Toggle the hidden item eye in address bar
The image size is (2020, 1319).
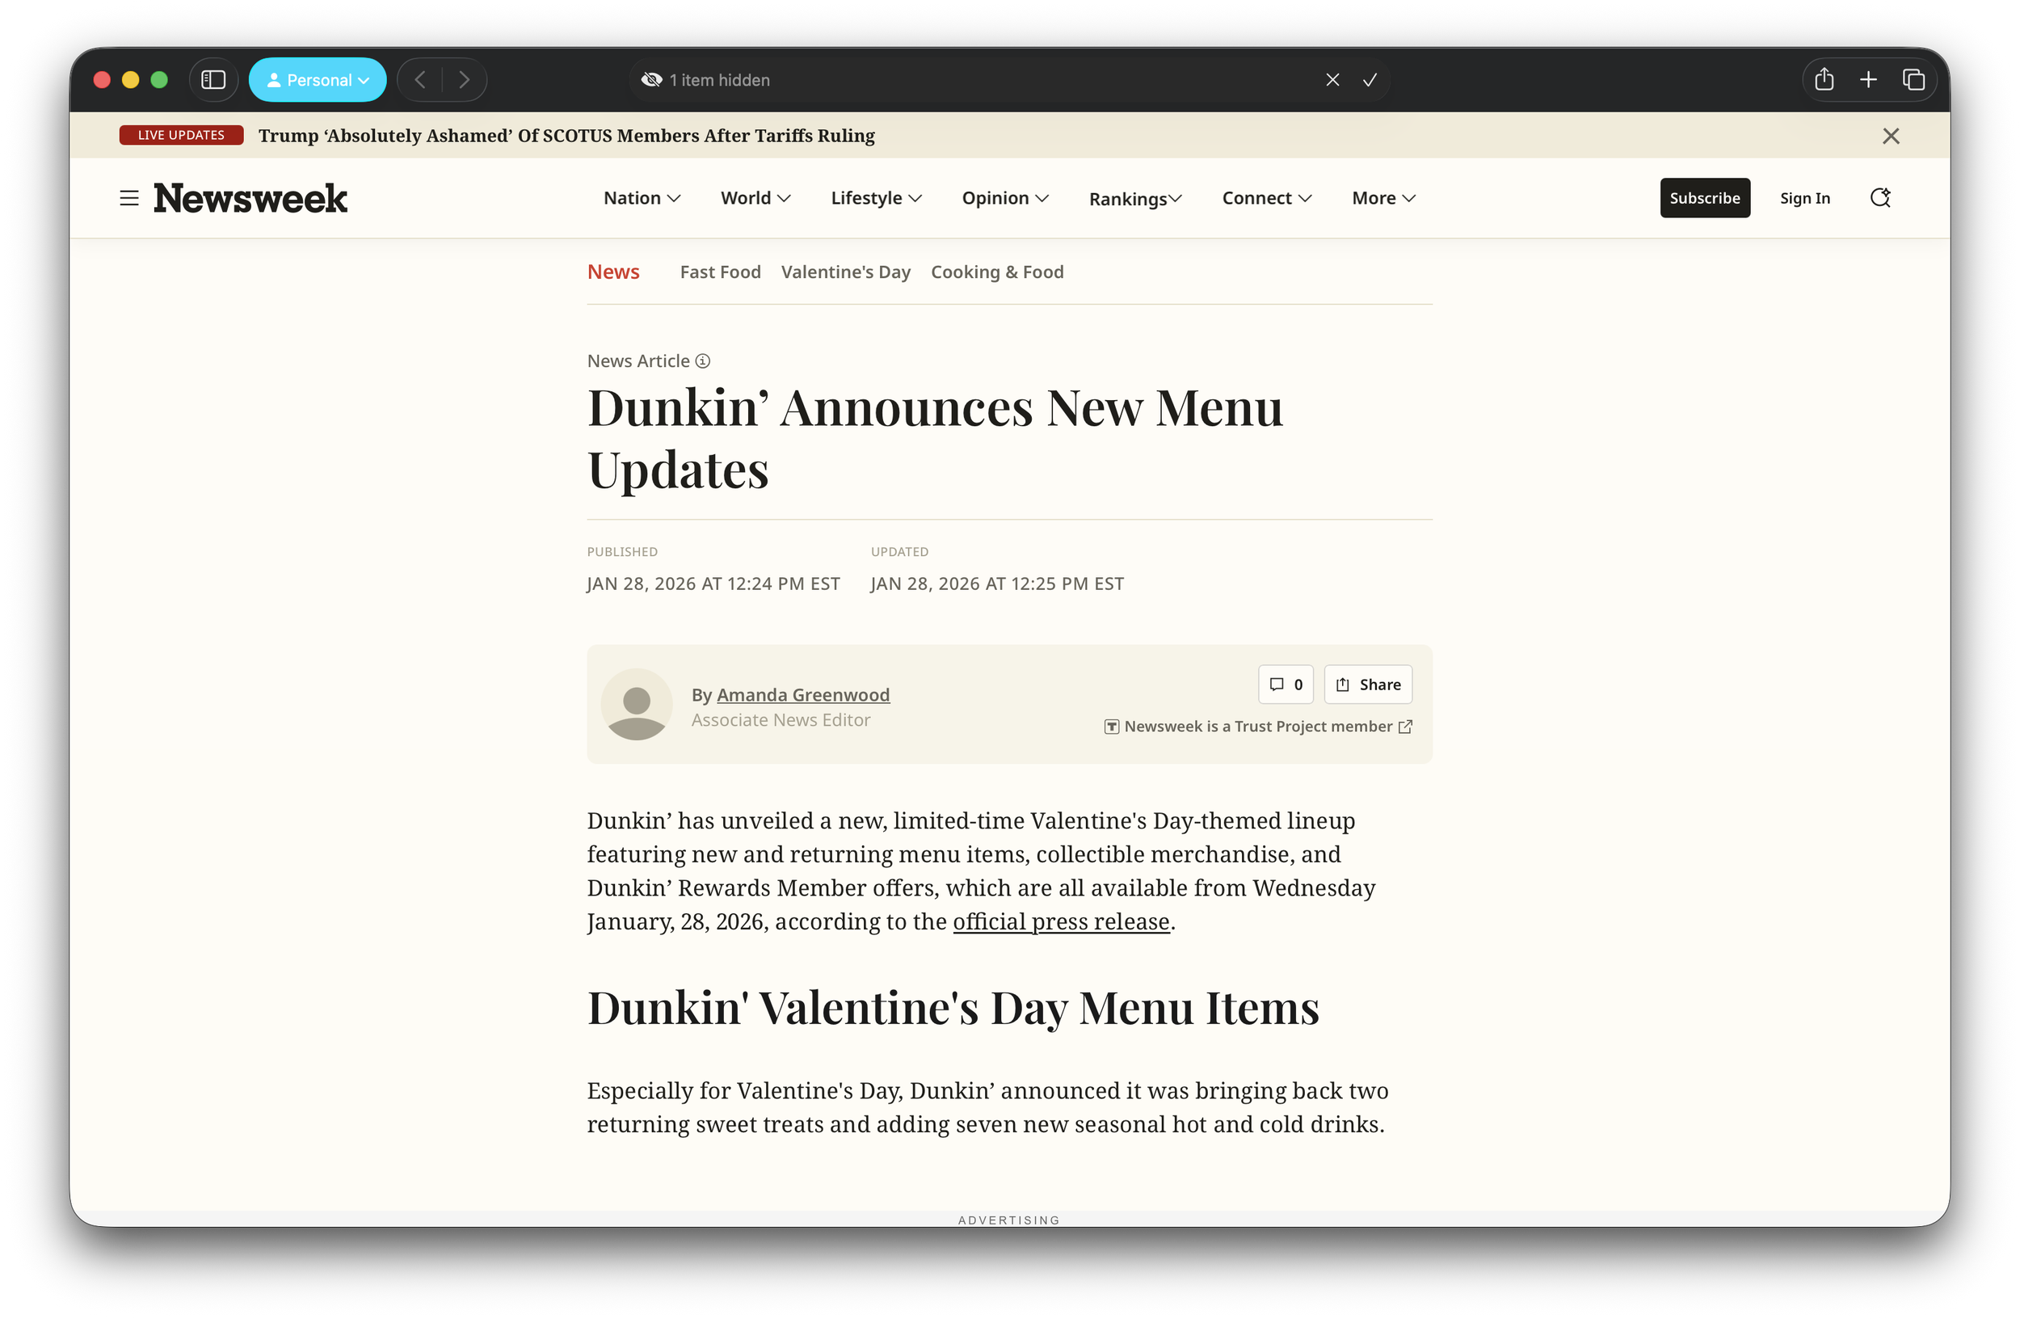pyautogui.click(x=652, y=79)
